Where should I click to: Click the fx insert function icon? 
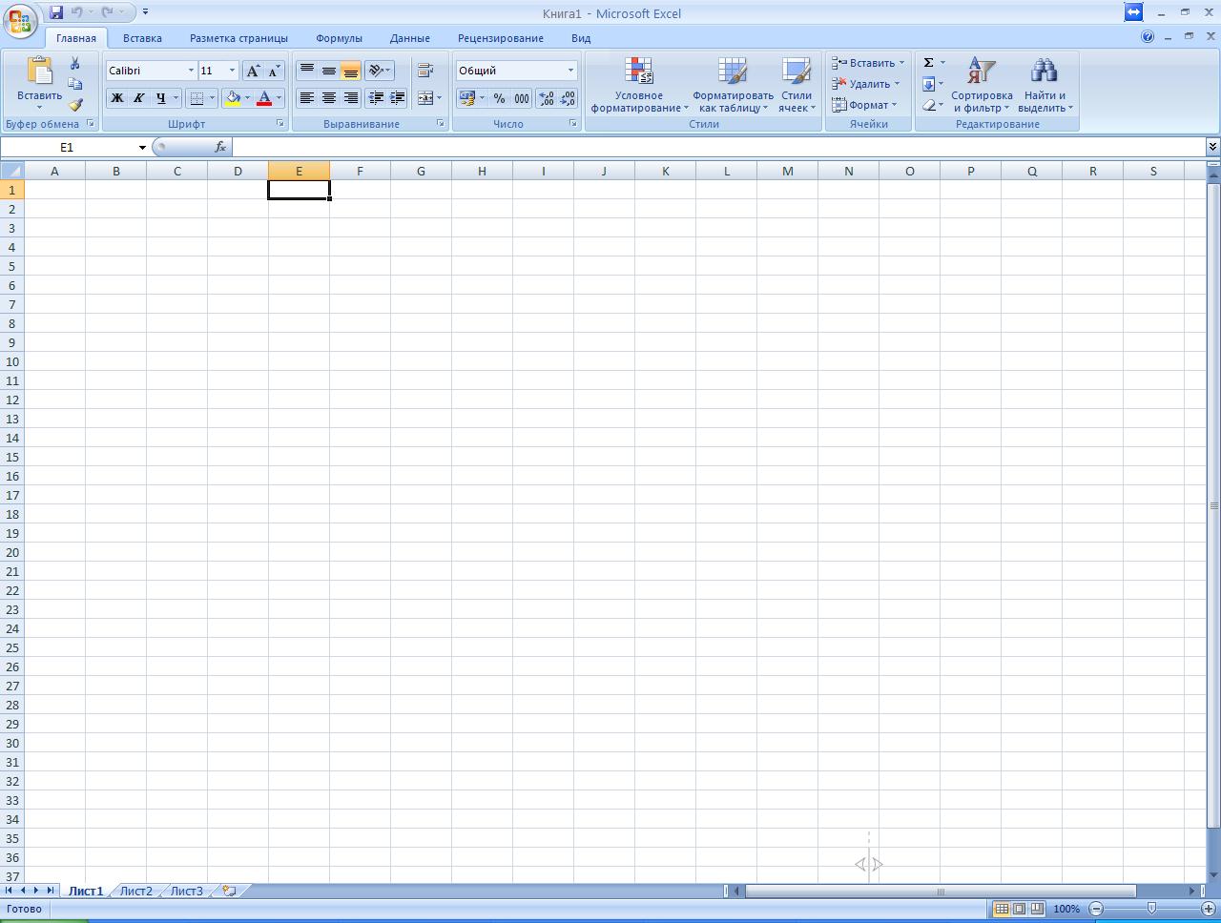(220, 147)
